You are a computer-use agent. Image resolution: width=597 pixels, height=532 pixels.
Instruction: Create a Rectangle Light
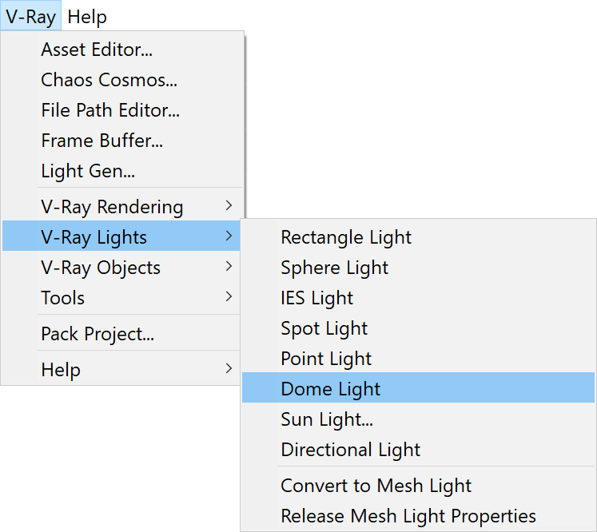tap(418, 237)
